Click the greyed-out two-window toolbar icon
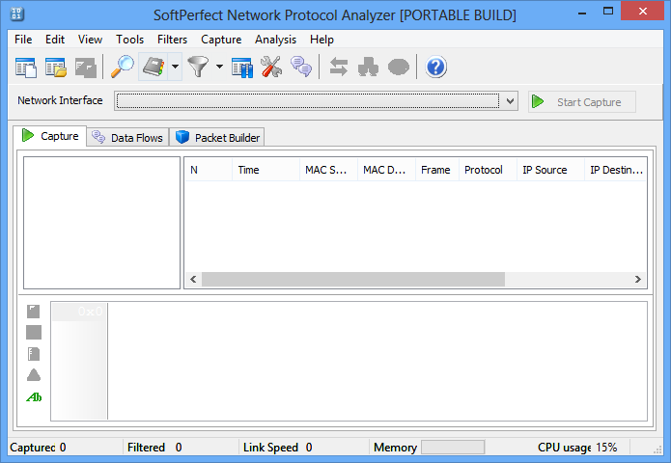 click(86, 68)
